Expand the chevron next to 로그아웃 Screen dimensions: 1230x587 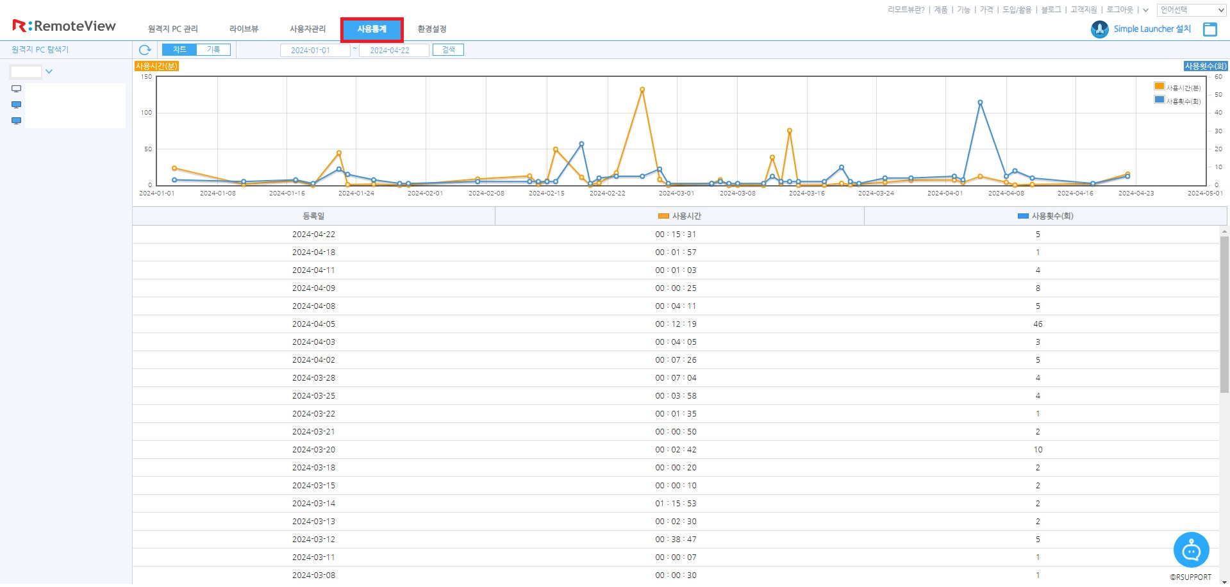coord(1145,10)
